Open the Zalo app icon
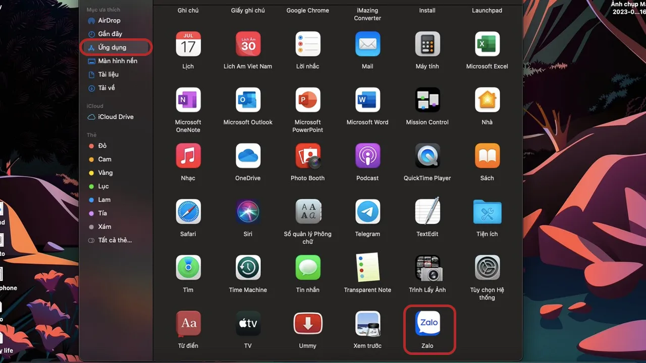This screenshot has width=646, height=363. click(427, 323)
